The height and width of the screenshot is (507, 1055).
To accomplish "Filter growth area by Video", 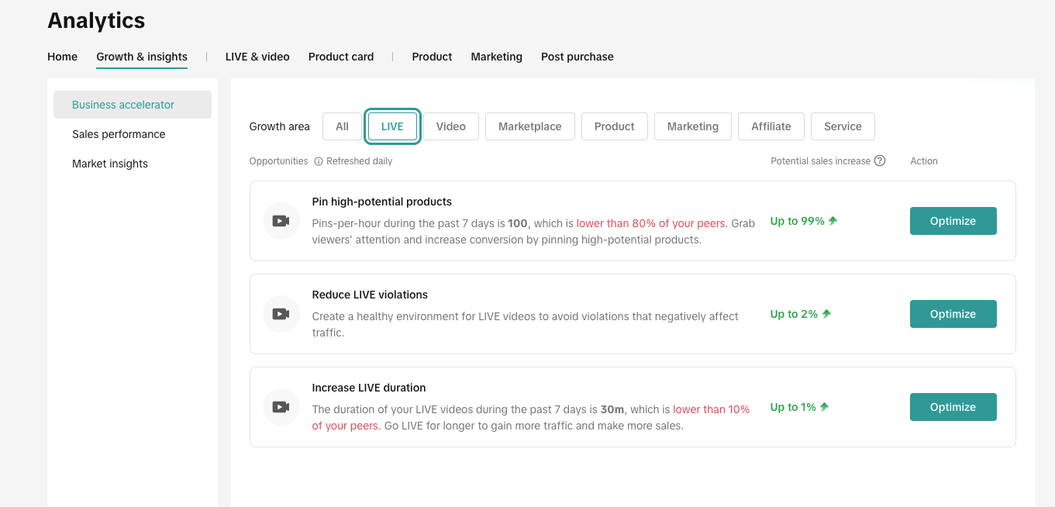I will 450,126.
